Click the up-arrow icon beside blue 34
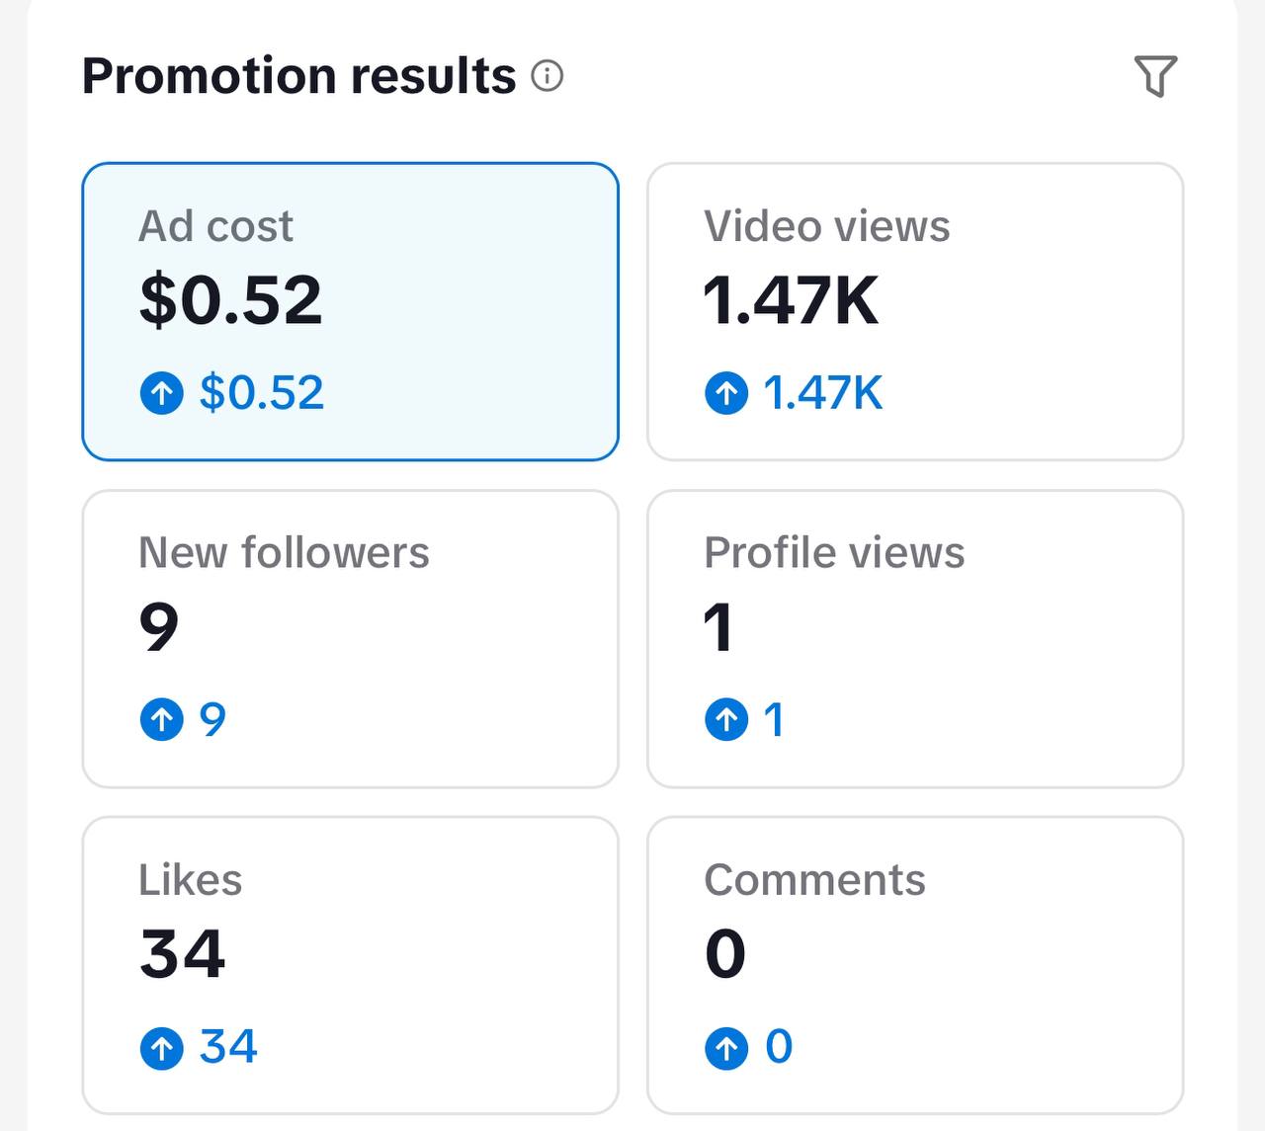The image size is (1265, 1131). [x=162, y=1047]
